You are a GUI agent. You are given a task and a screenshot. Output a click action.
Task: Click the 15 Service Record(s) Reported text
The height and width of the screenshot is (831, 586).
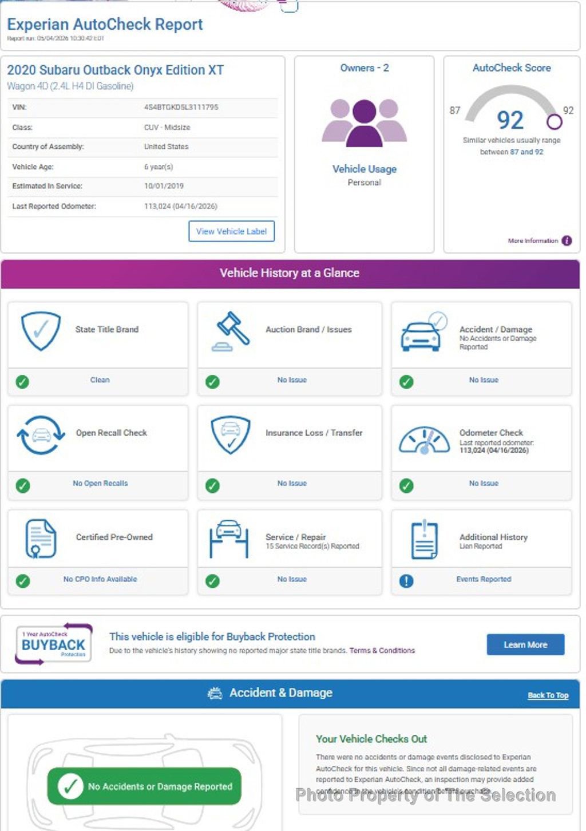[x=312, y=547]
